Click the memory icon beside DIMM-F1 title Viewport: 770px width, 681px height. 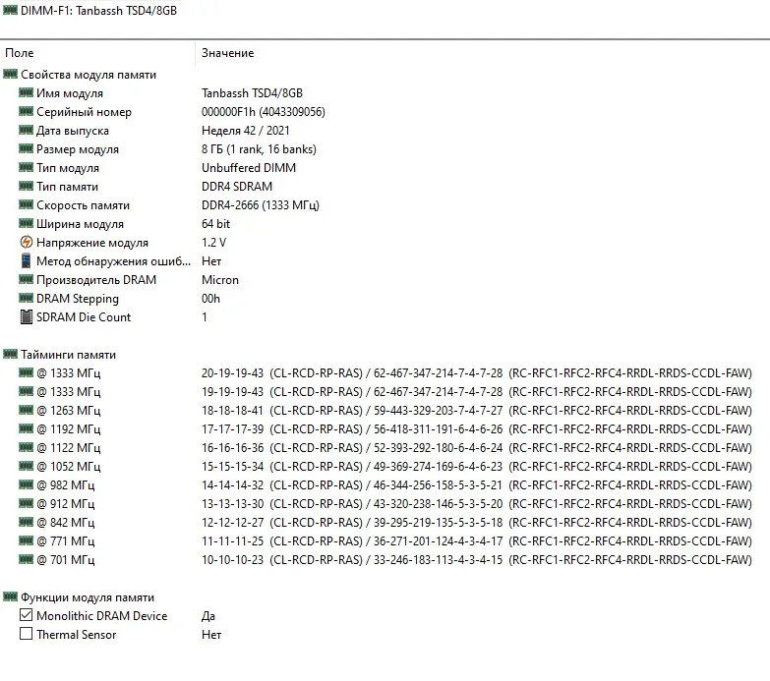point(10,10)
